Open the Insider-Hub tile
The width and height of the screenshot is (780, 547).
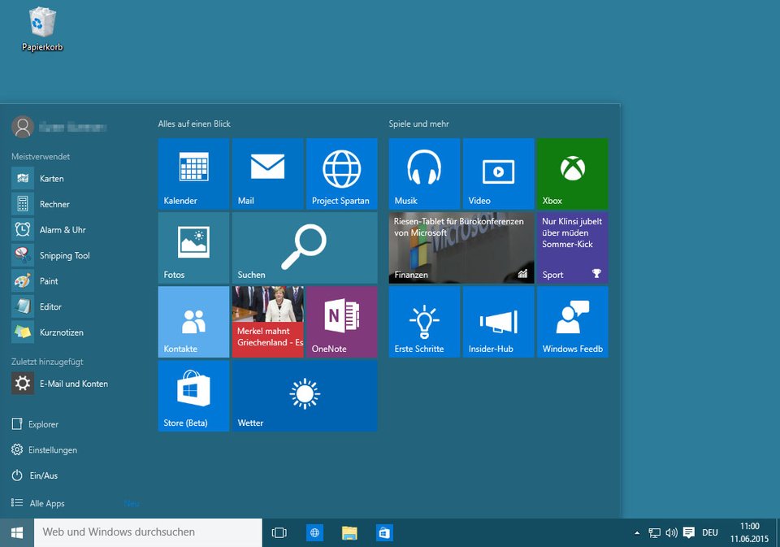(498, 322)
